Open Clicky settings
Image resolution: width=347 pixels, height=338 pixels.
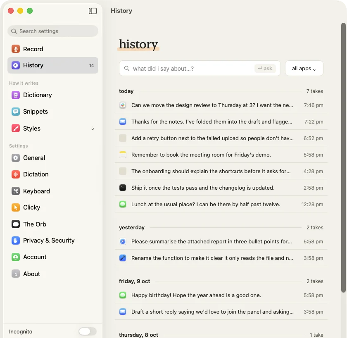click(53, 207)
